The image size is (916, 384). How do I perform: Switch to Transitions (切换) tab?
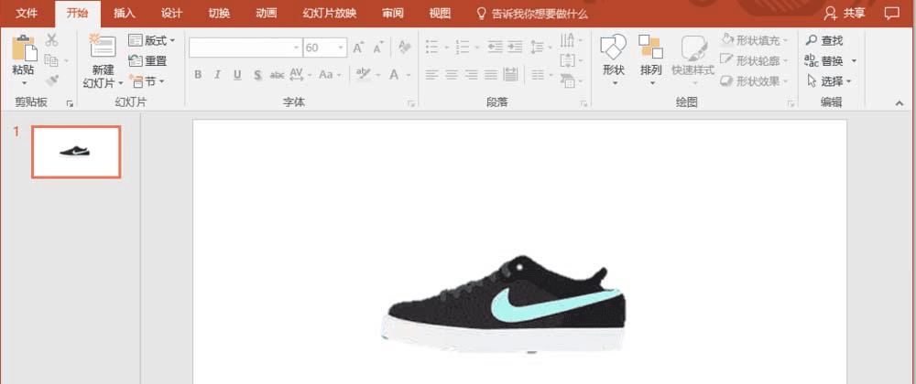tap(219, 14)
